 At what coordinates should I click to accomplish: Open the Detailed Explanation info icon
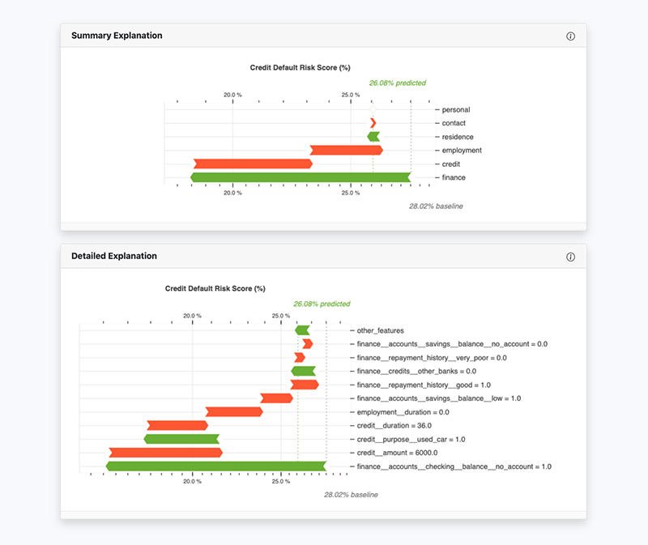(570, 256)
